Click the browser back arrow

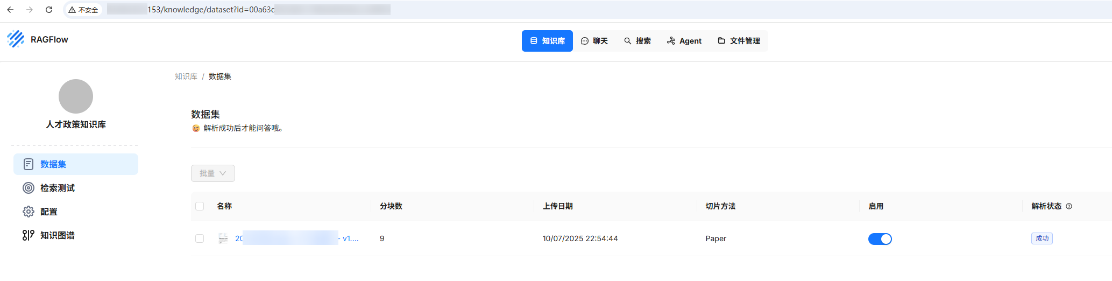tap(10, 10)
